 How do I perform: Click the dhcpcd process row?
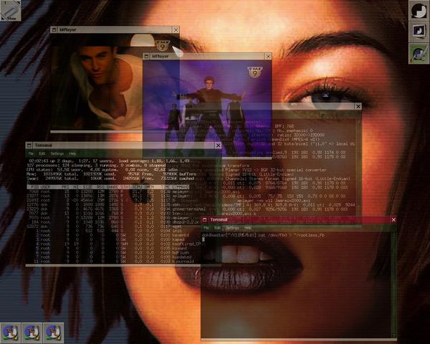(x=113, y=222)
